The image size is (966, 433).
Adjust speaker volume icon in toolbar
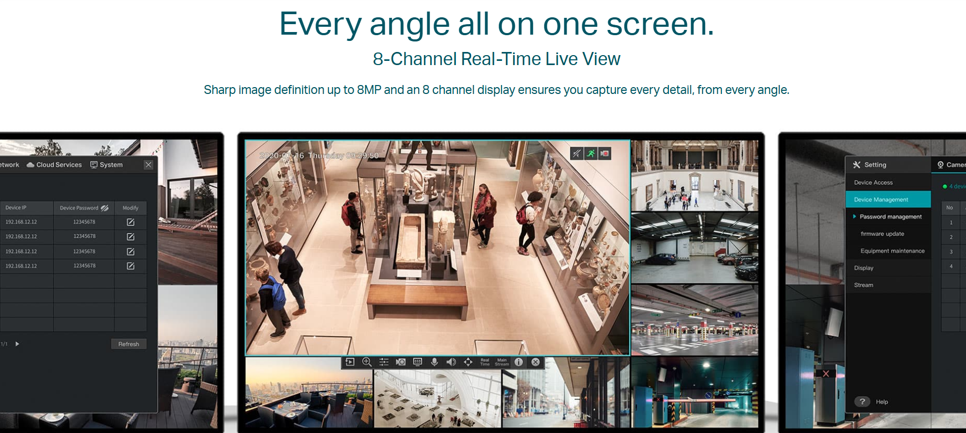tap(451, 362)
